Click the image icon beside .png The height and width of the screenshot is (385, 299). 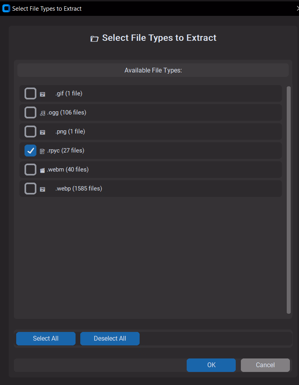pyautogui.click(x=42, y=132)
